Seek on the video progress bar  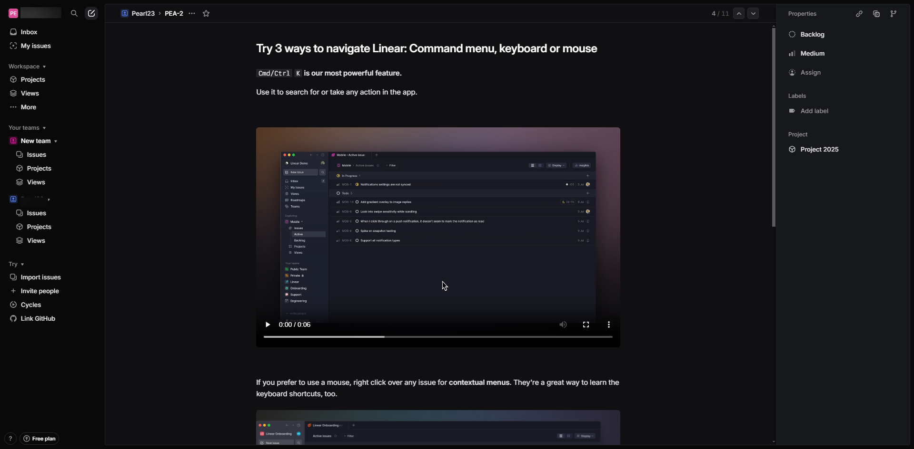[x=438, y=337]
